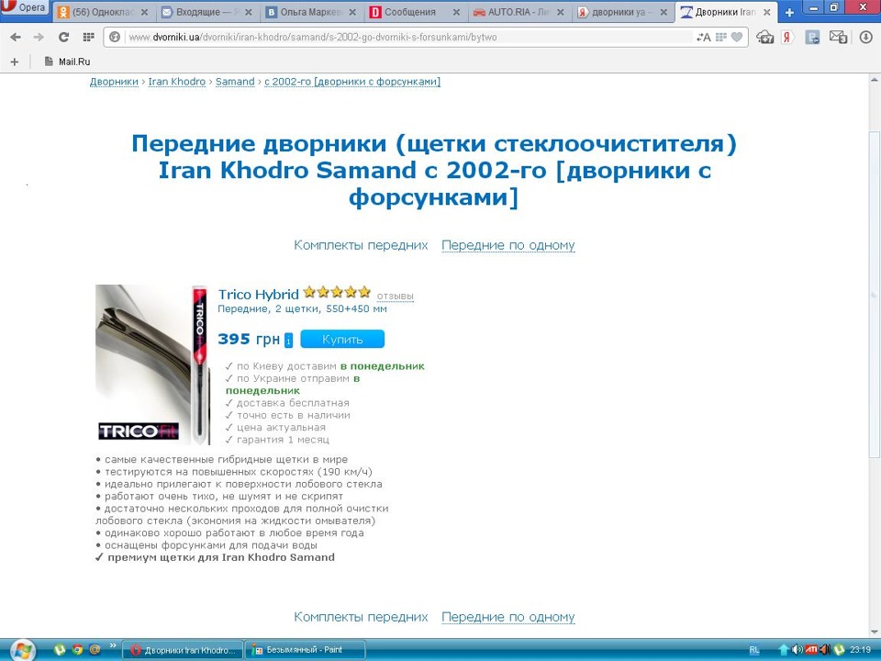Click the Купить buy button
Image resolution: width=881 pixels, height=661 pixels.
[x=342, y=339]
